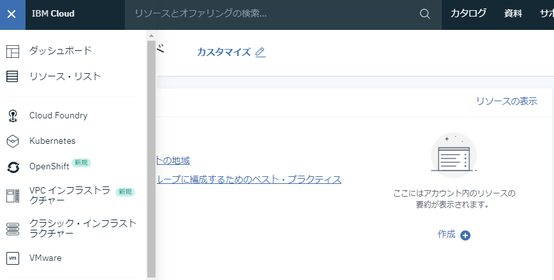This screenshot has width=554, height=280.
Task: Click the 新規 badge beside VPC インフラストラクチャー
Action: pyautogui.click(x=126, y=192)
